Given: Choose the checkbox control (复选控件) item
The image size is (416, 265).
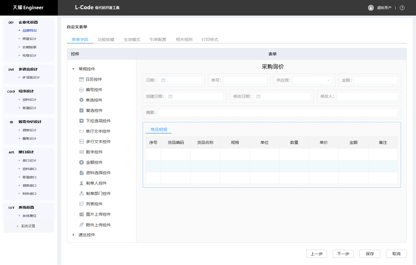Looking at the screenshot, I should coord(94,110).
